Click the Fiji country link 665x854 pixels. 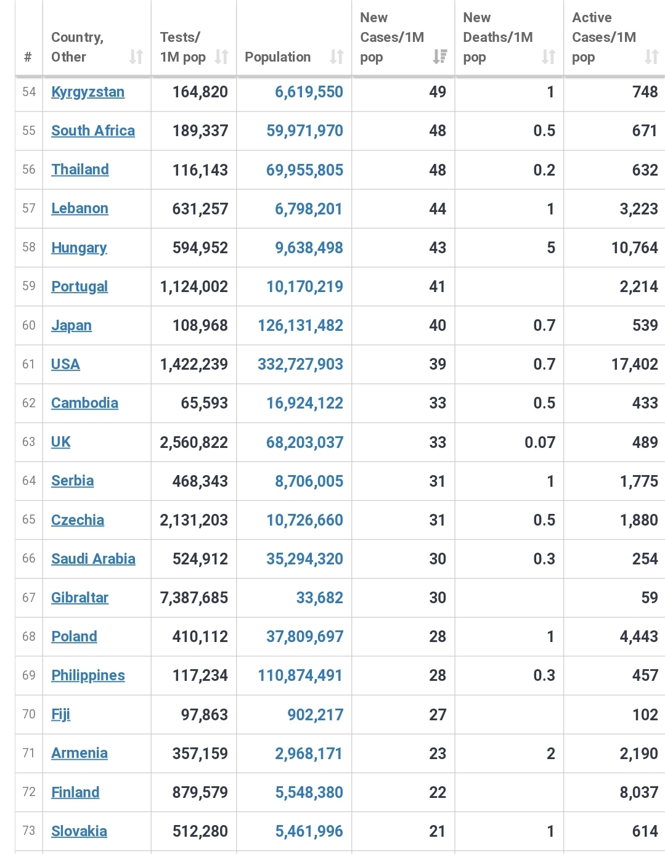click(60, 714)
